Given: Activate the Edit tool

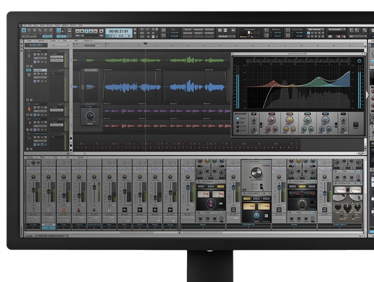Looking at the screenshot, I should point(40,30).
